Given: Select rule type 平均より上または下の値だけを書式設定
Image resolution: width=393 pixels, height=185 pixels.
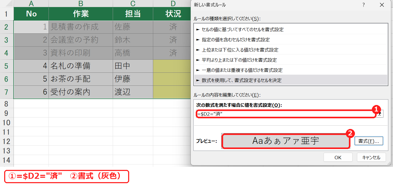Looking at the screenshot, I should coord(290,60).
